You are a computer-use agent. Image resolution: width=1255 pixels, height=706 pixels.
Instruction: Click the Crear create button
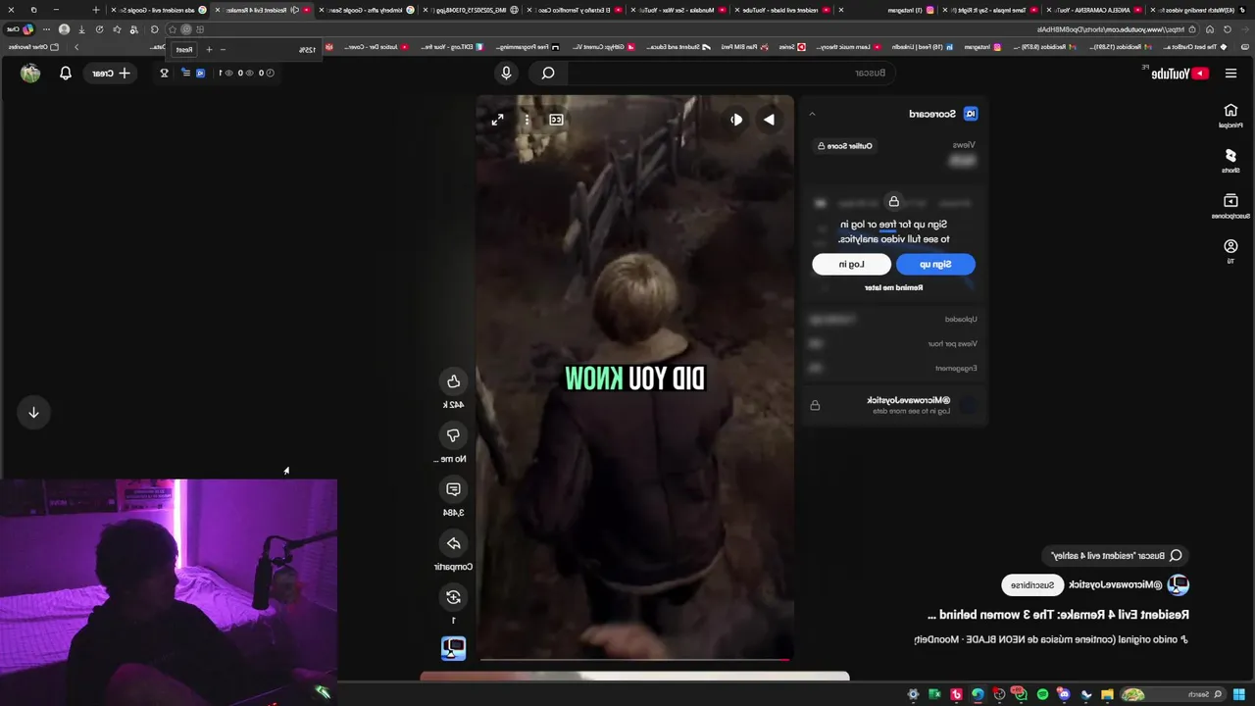click(111, 73)
